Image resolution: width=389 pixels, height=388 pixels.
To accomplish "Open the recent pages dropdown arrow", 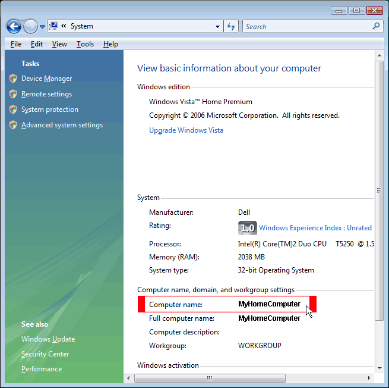I will pos(42,26).
